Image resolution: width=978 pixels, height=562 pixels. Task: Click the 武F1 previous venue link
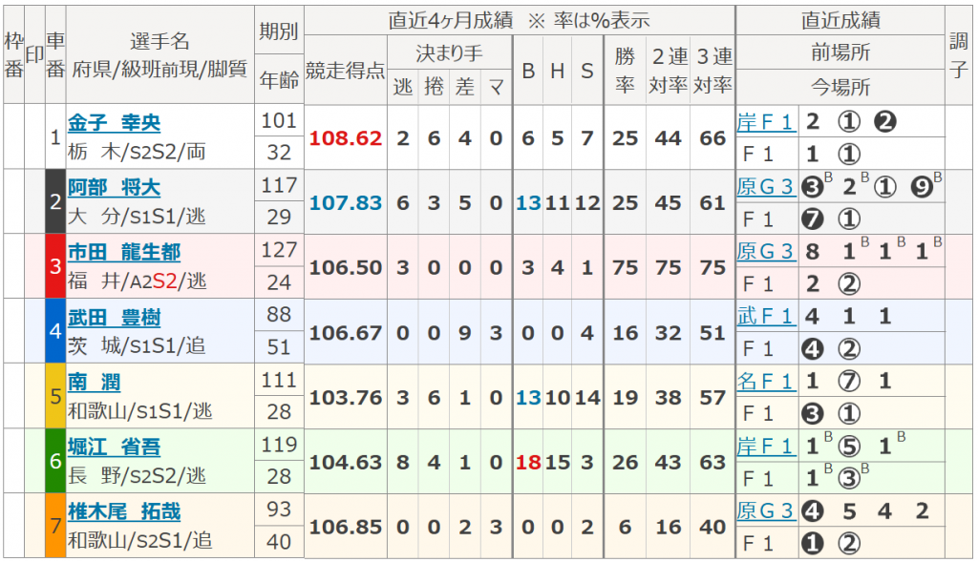(x=765, y=317)
